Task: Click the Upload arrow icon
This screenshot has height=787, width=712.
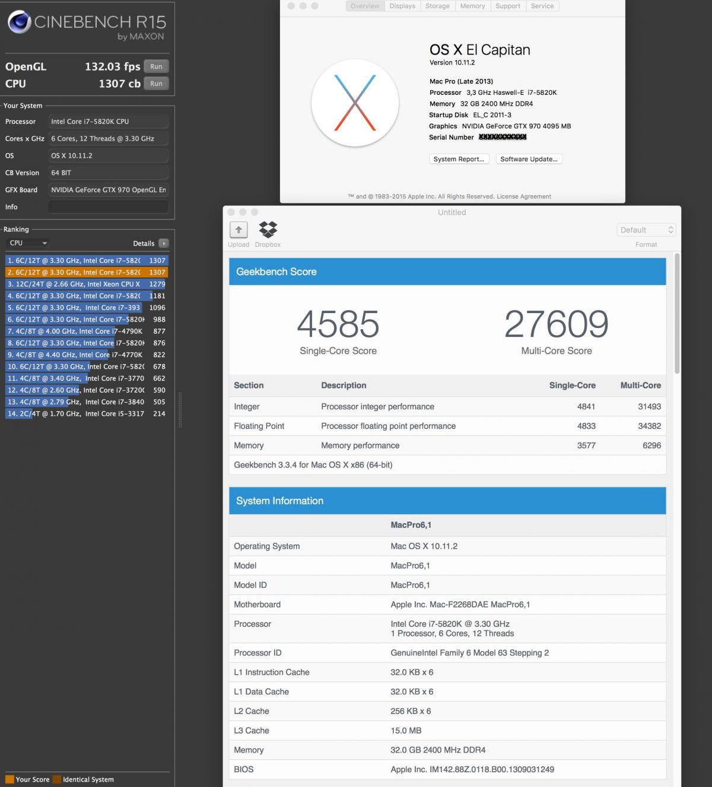Action: pos(239,230)
